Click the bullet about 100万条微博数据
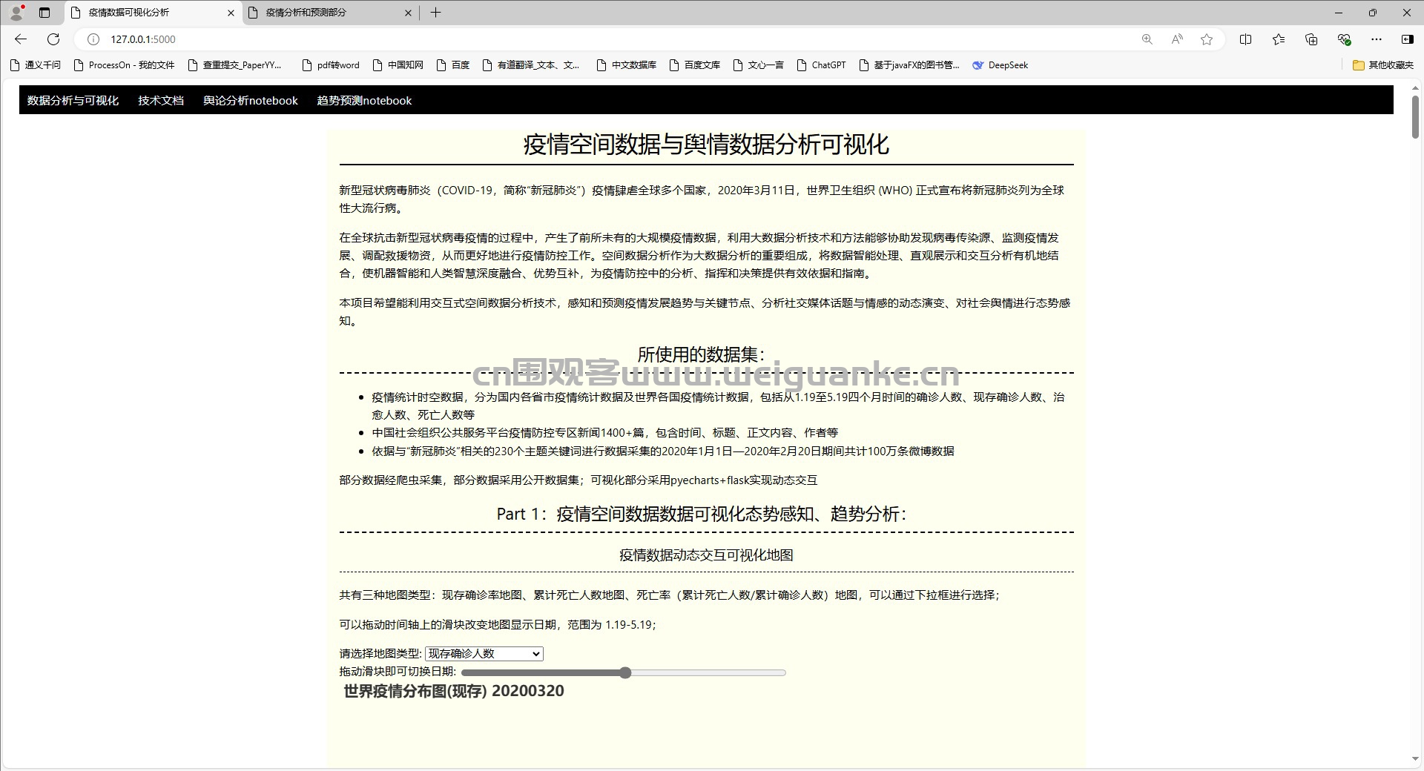Viewport: 1424px width, 771px height. pos(663,451)
